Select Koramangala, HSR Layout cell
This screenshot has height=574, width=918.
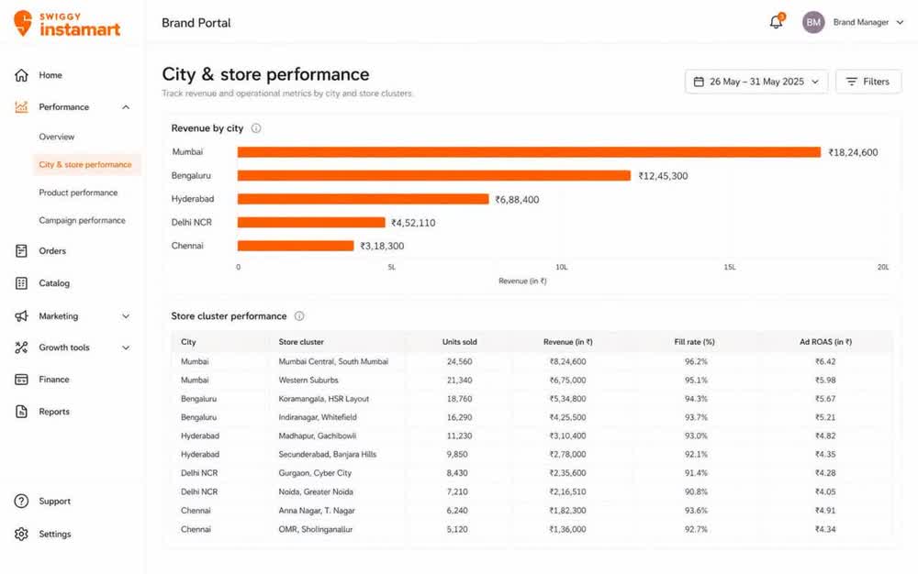[324, 399]
